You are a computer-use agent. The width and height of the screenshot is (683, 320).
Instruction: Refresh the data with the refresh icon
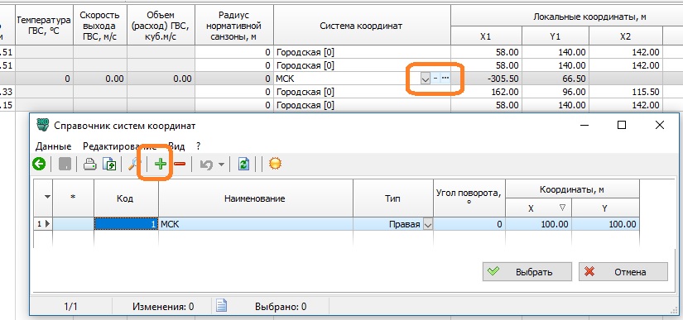(x=243, y=165)
